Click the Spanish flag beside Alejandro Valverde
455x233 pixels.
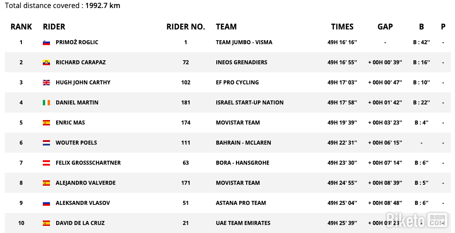coord(46,183)
